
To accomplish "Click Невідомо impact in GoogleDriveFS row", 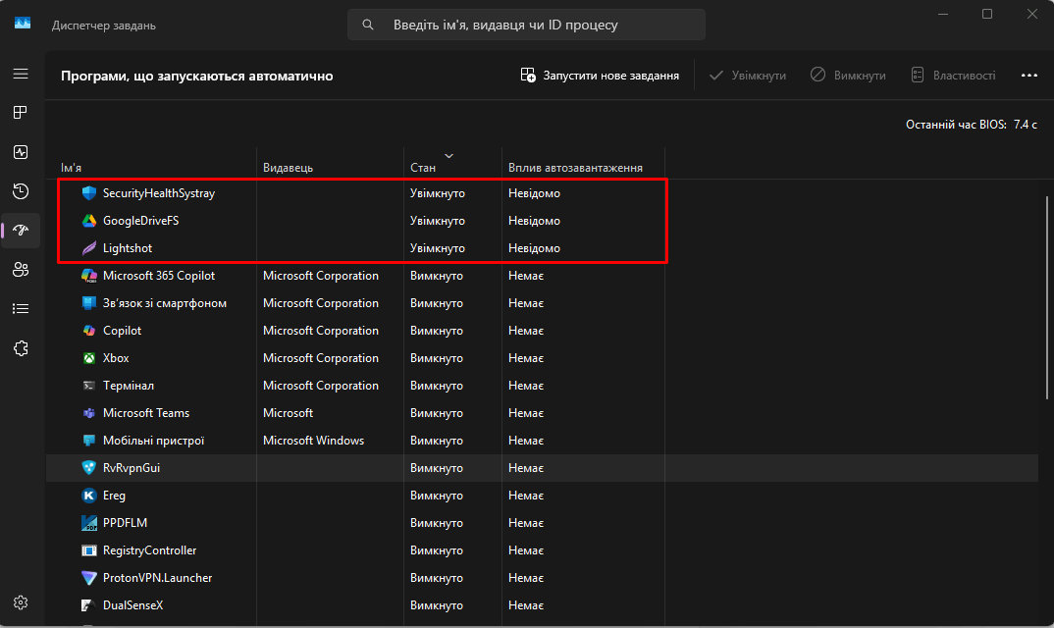I will coord(535,221).
